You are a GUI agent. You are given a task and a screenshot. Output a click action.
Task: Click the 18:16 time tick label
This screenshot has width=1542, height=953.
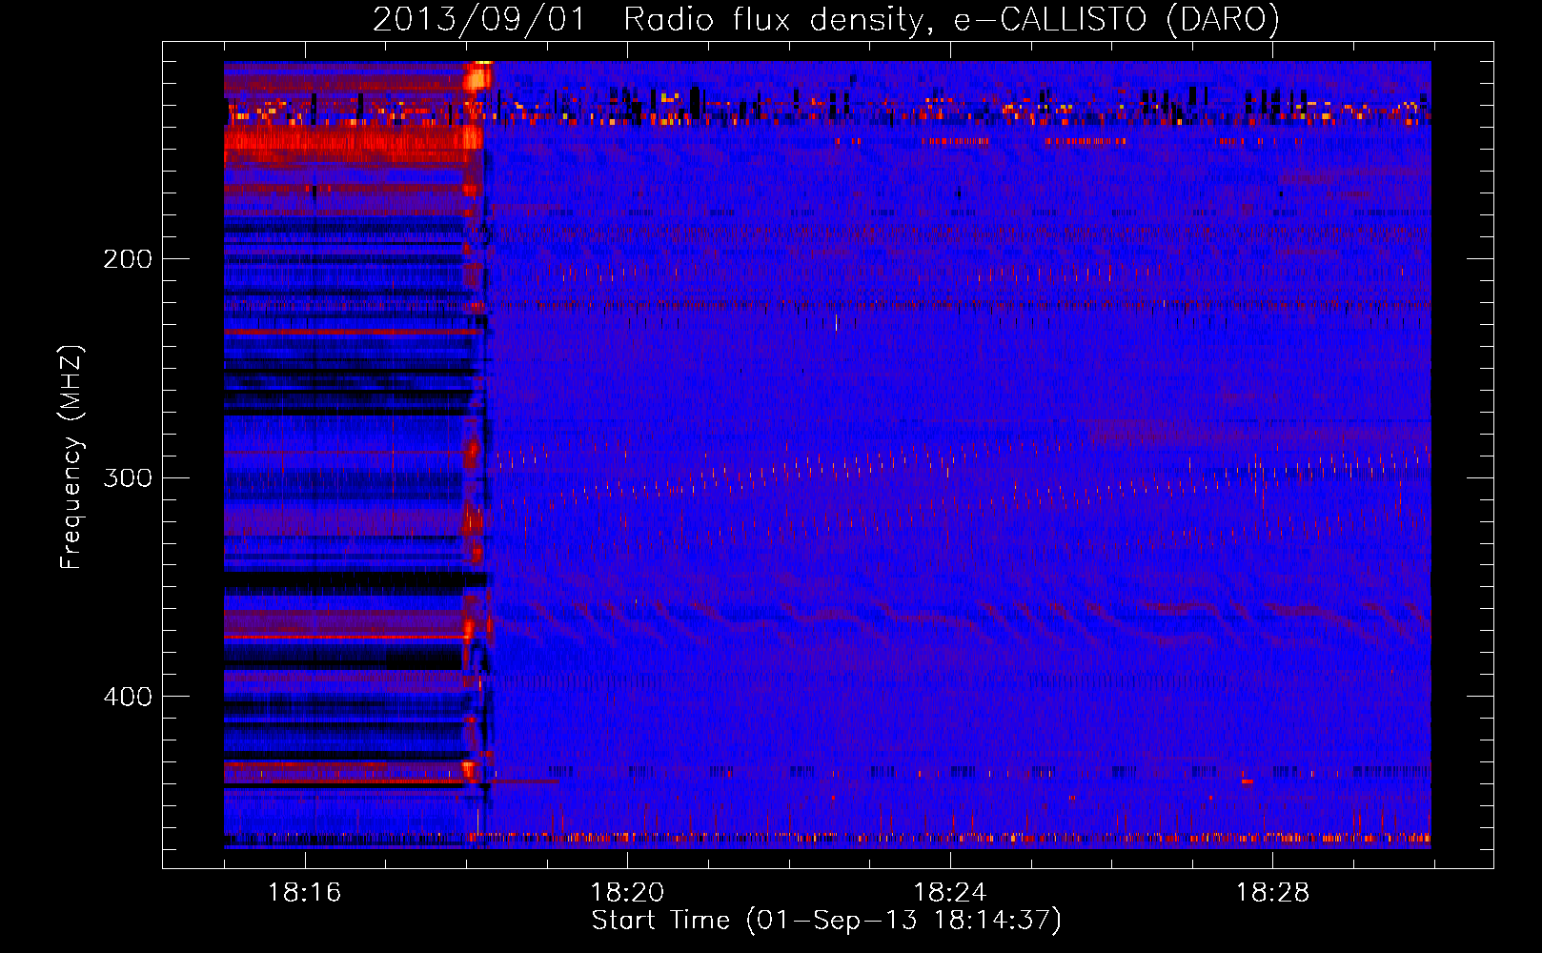pos(304,893)
